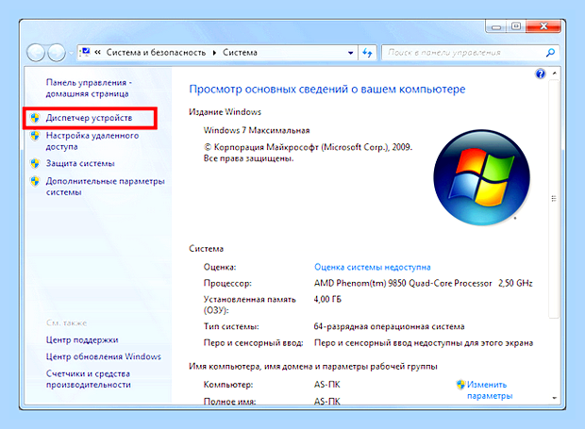Go back with the round back arrow button

pyautogui.click(x=36, y=53)
